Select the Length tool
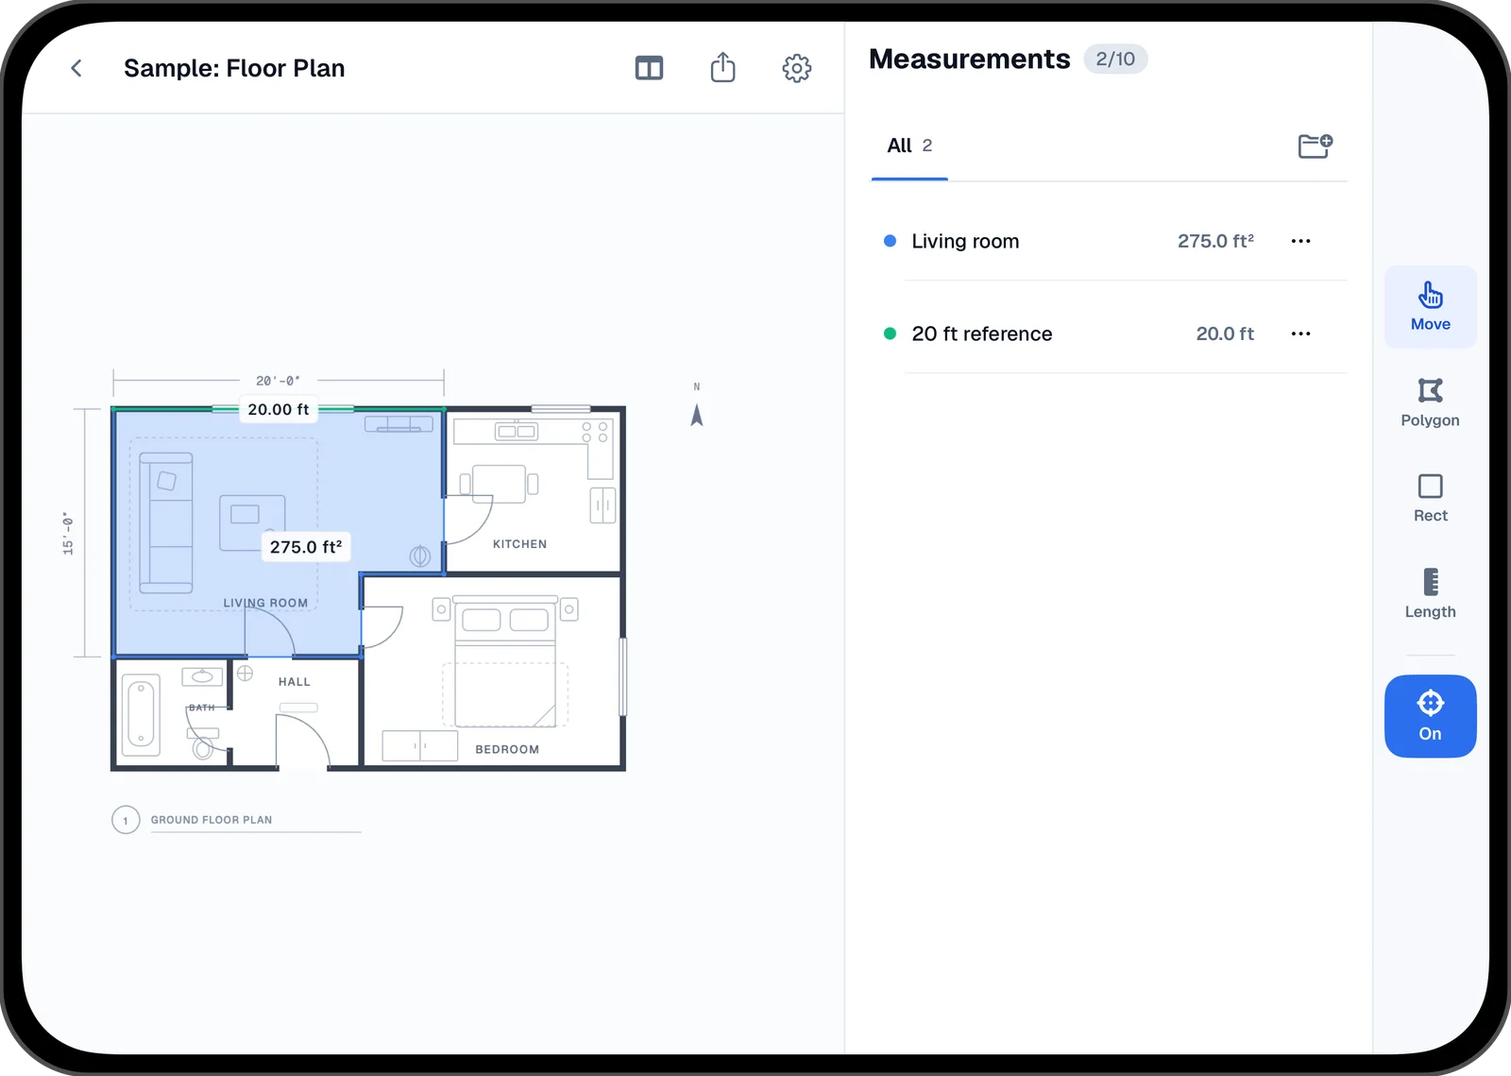The image size is (1511, 1076). (x=1430, y=594)
